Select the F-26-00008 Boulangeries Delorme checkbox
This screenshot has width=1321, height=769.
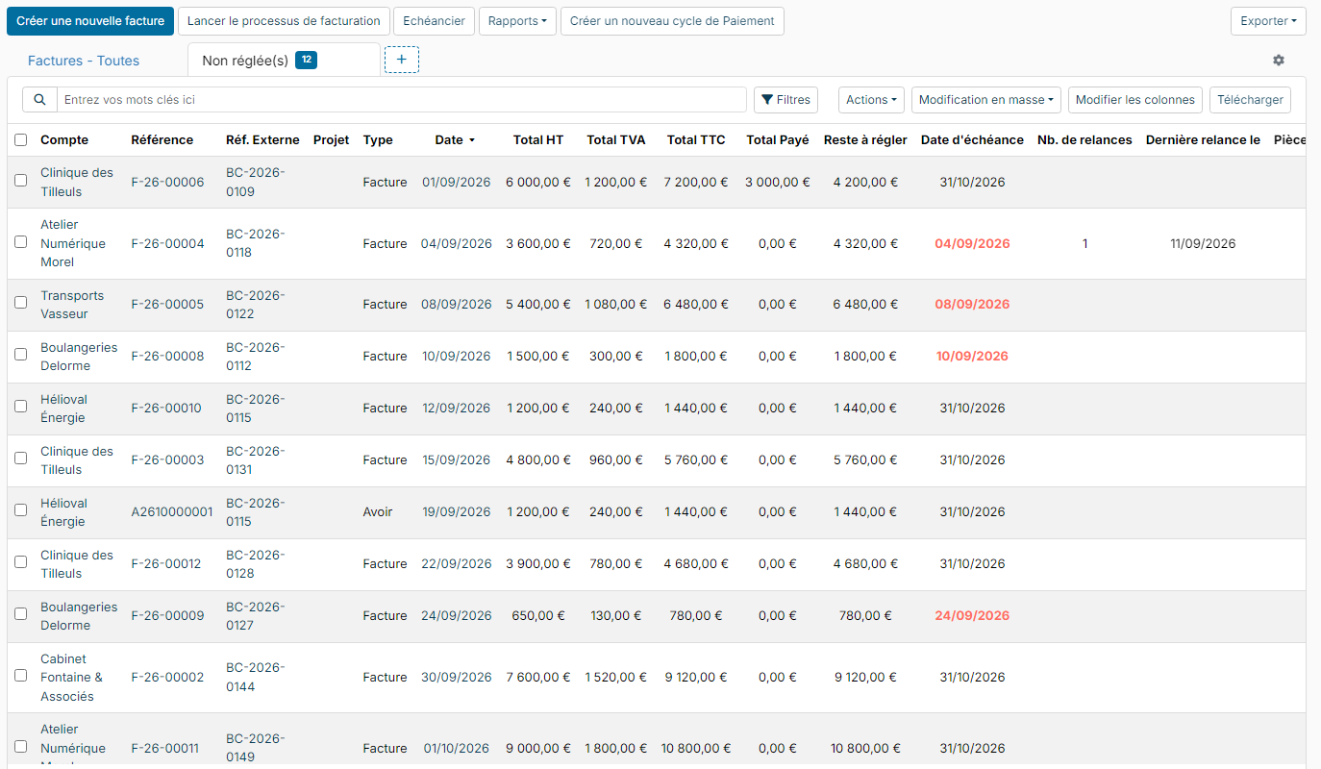pyautogui.click(x=21, y=354)
